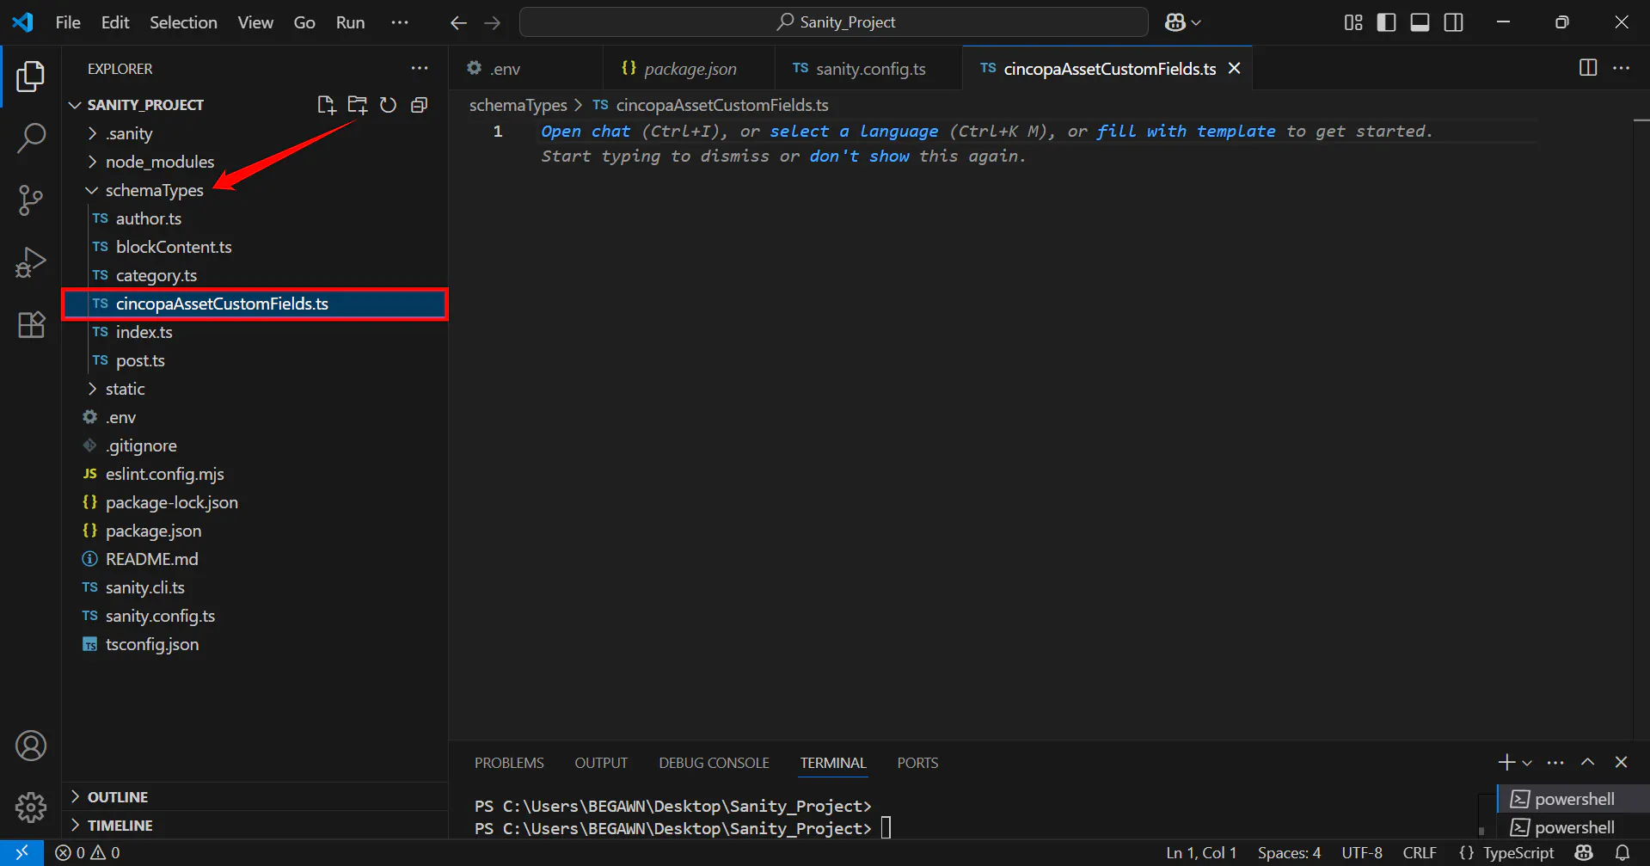
Task: Click the New Folder icon in Explorer
Action: point(357,105)
